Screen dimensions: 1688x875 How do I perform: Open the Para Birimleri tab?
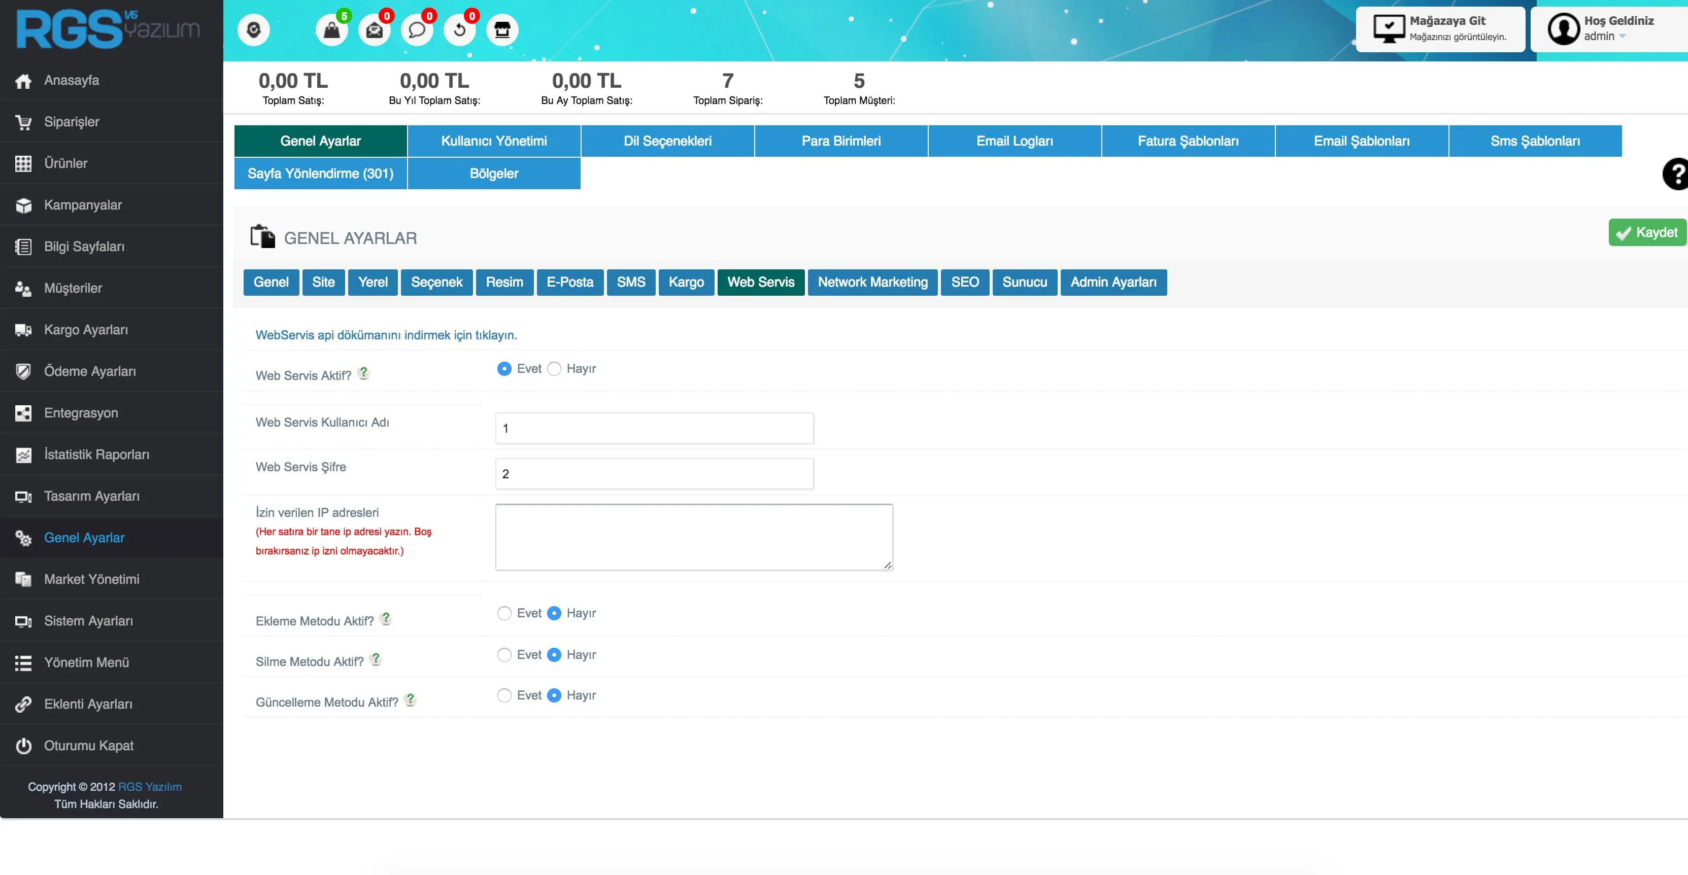coord(841,141)
